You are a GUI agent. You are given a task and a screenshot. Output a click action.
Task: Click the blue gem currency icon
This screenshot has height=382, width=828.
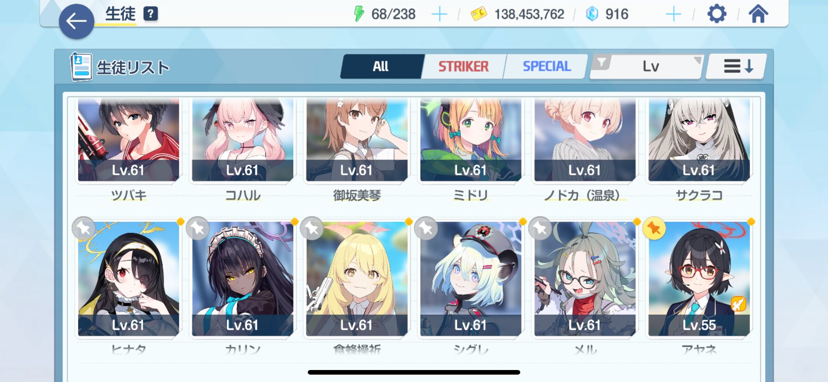592,14
